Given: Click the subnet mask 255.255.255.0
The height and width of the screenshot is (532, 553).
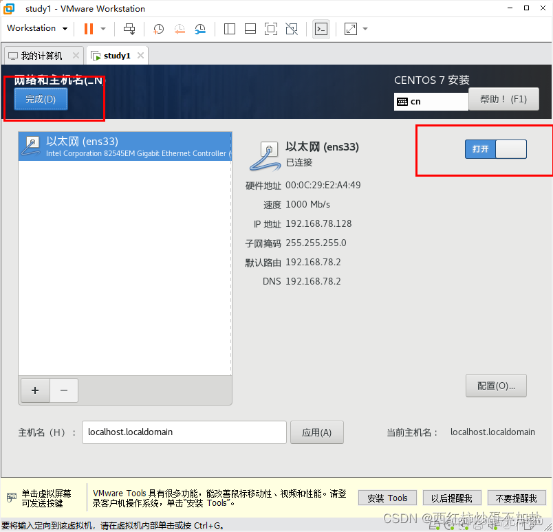Looking at the screenshot, I should (x=316, y=243).
